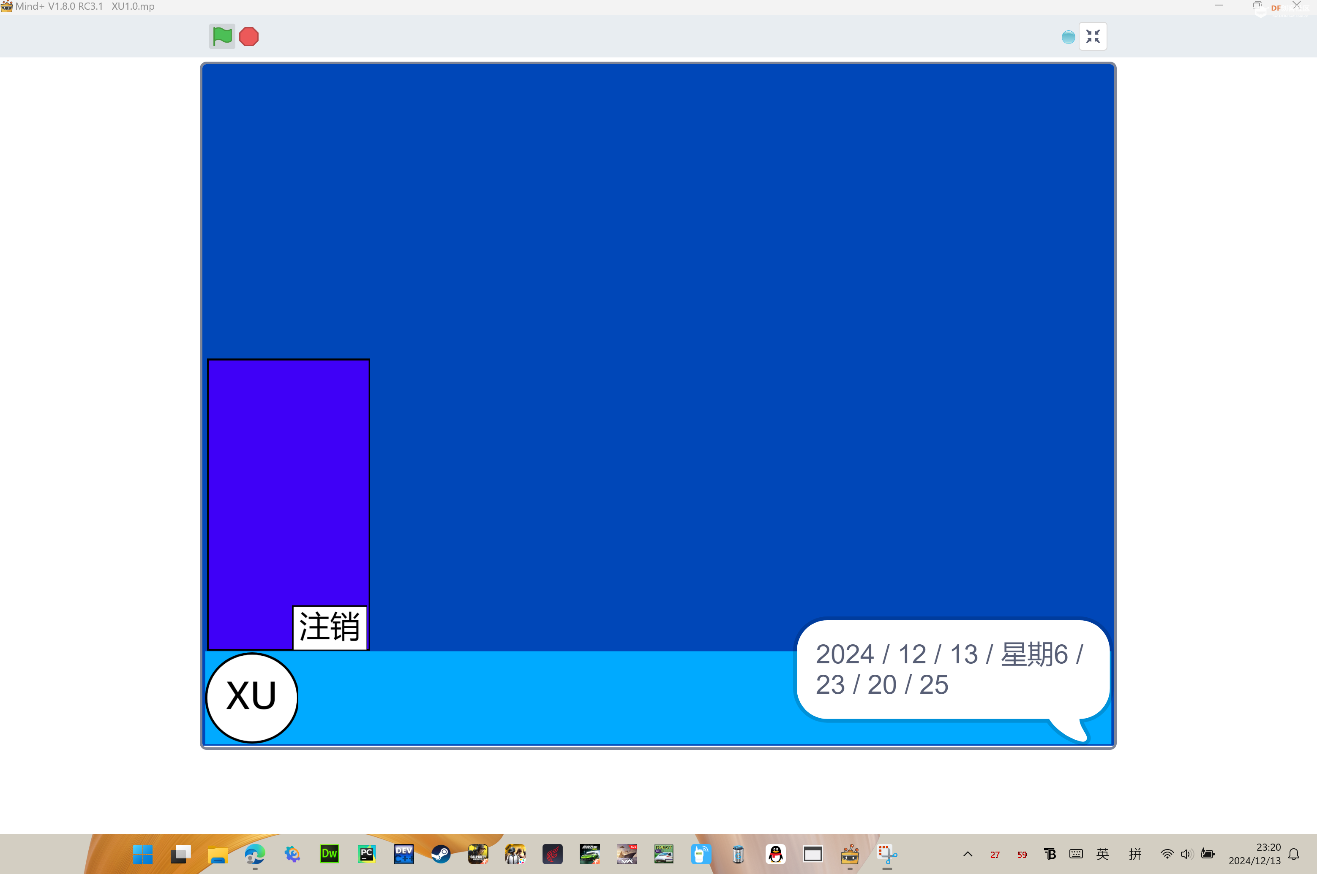Open the trash can uninstaller icon
Viewport: 1317px width, 874px height.
click(739, 854)
